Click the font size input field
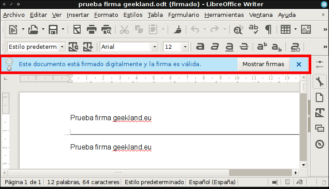The height and width of the screenshot is (189, 329). [173, 47]
